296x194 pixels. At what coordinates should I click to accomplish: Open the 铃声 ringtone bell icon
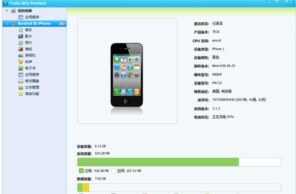coord(21,62)
